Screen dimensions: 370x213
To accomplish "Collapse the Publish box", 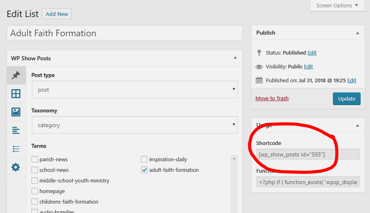I will click(x=357, y=33).
